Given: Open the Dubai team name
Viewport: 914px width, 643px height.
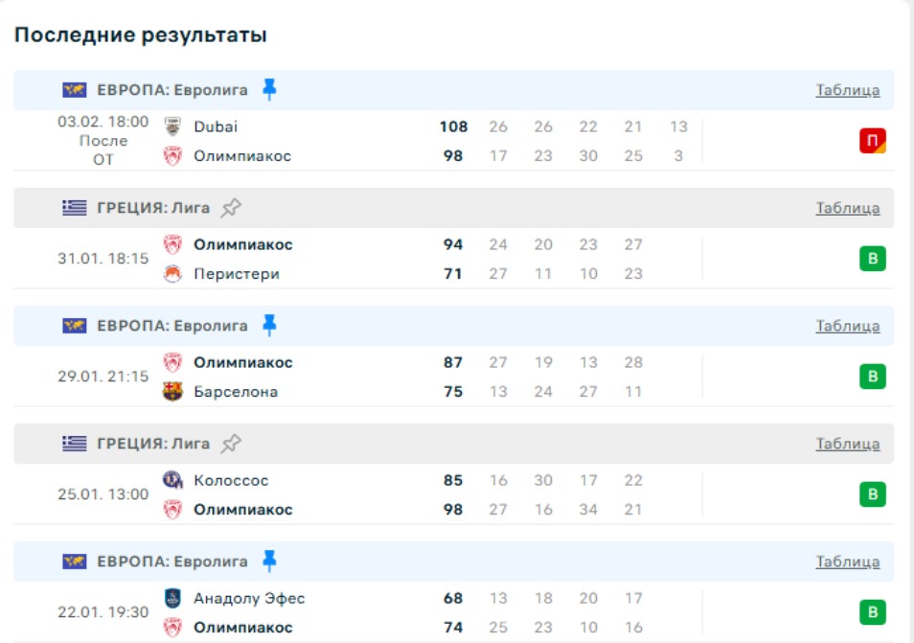Looking at the screenshot, I should coord(216,126).
